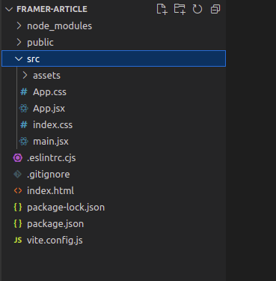Expand the node_modules folder chevron
Image resolution: width=276 pixels, height=281 pixels.
(19, 25)
